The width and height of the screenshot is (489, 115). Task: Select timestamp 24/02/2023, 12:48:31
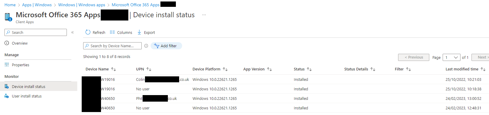coord(463,108)
